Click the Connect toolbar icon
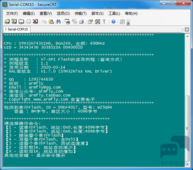Viewport: 193px width, 170px height. tap(7, 22)
